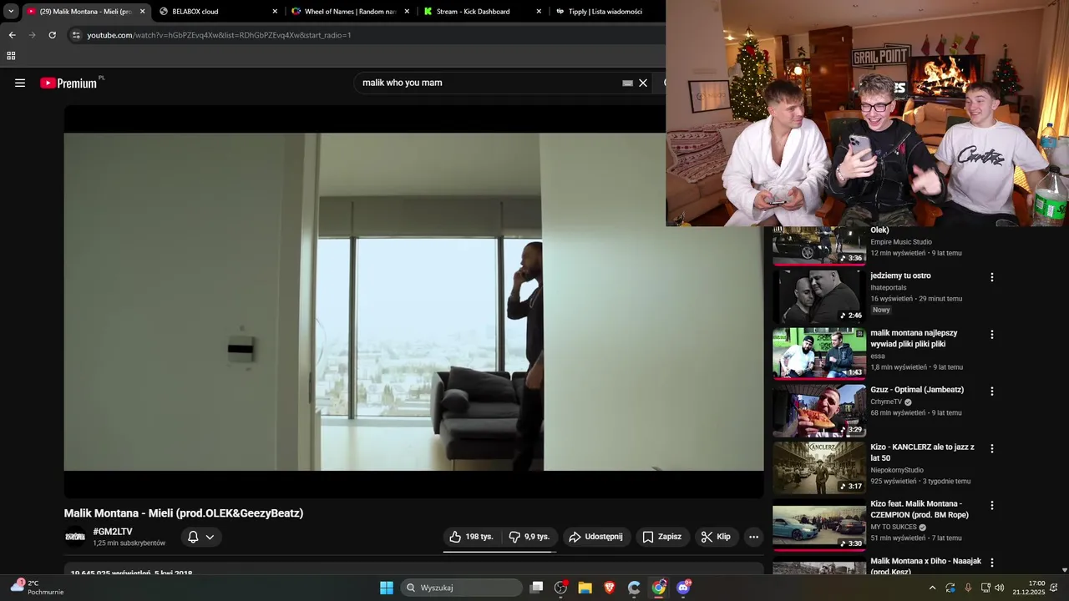Screen dimensions: 1069x601
Task: Open the CrhymeTV channel name
Action: tap(886, 402)
